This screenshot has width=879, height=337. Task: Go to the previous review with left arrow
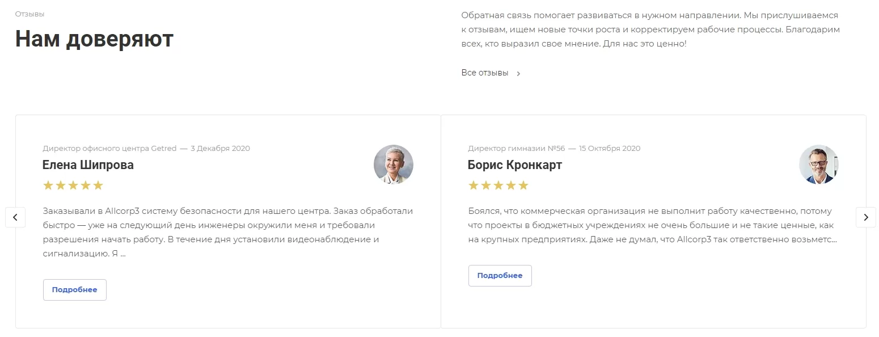15,217
